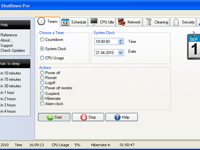Click the monitor icon on CPU Idle tab

tap(94, 22)
